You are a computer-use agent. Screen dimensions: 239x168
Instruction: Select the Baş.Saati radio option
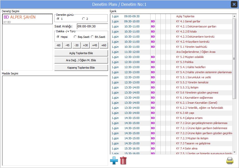point(75,37)
